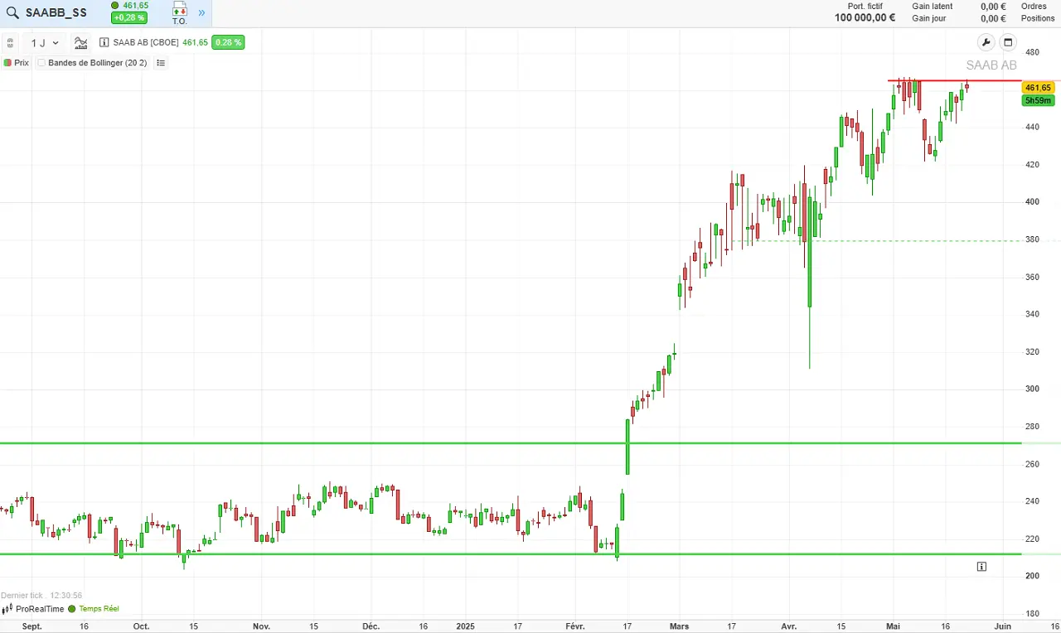1061x633 pixels.
Task: Click the window layout icon at top right
Action: click(x=1008, y=42)
